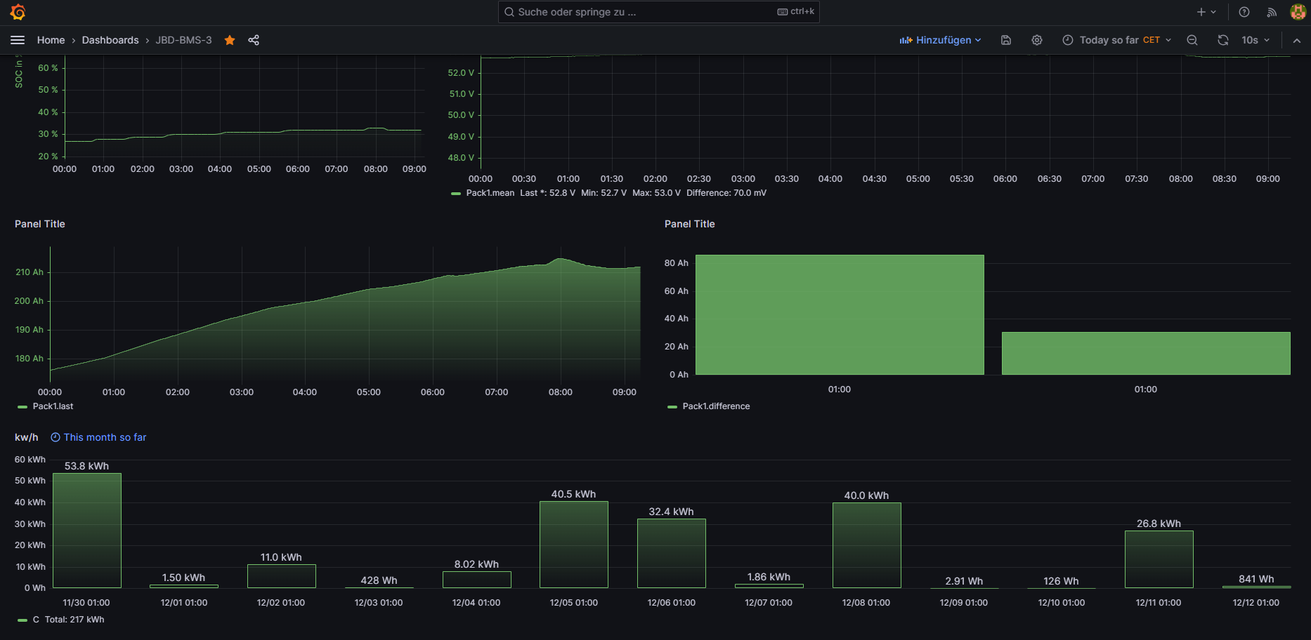The image size is (1311, 640).
Task: Zoom out the time range
Action: [x=1192, y=40]
